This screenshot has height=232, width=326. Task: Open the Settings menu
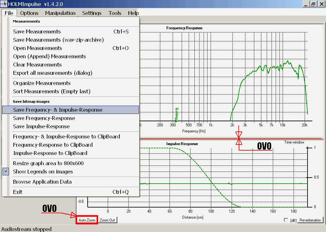[92, 13]
